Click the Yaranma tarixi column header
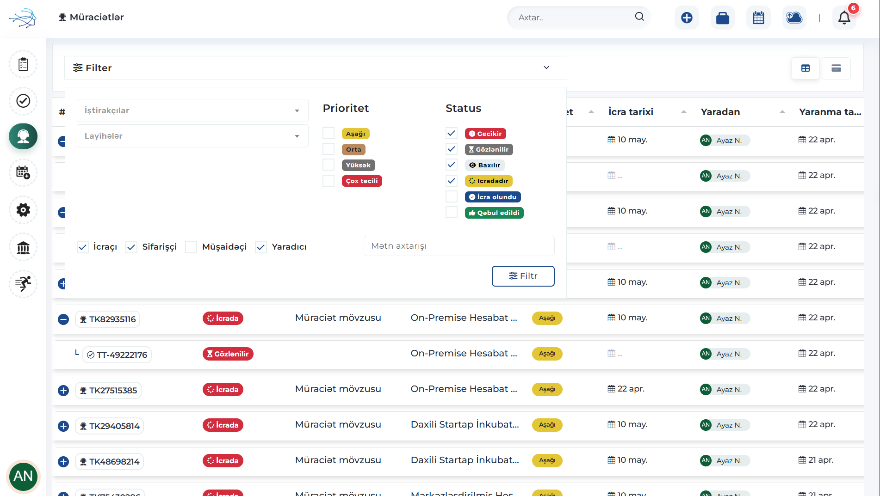This screenshot has width=880, height=496. click(x=830, y=112)
